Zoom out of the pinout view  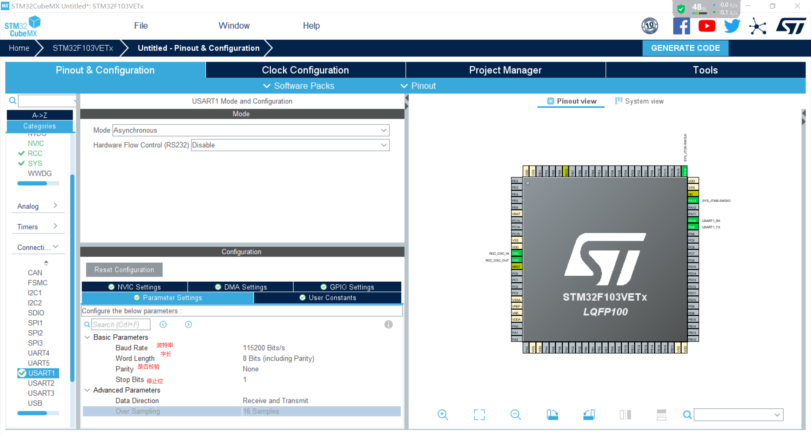click(x=515, y=415)
